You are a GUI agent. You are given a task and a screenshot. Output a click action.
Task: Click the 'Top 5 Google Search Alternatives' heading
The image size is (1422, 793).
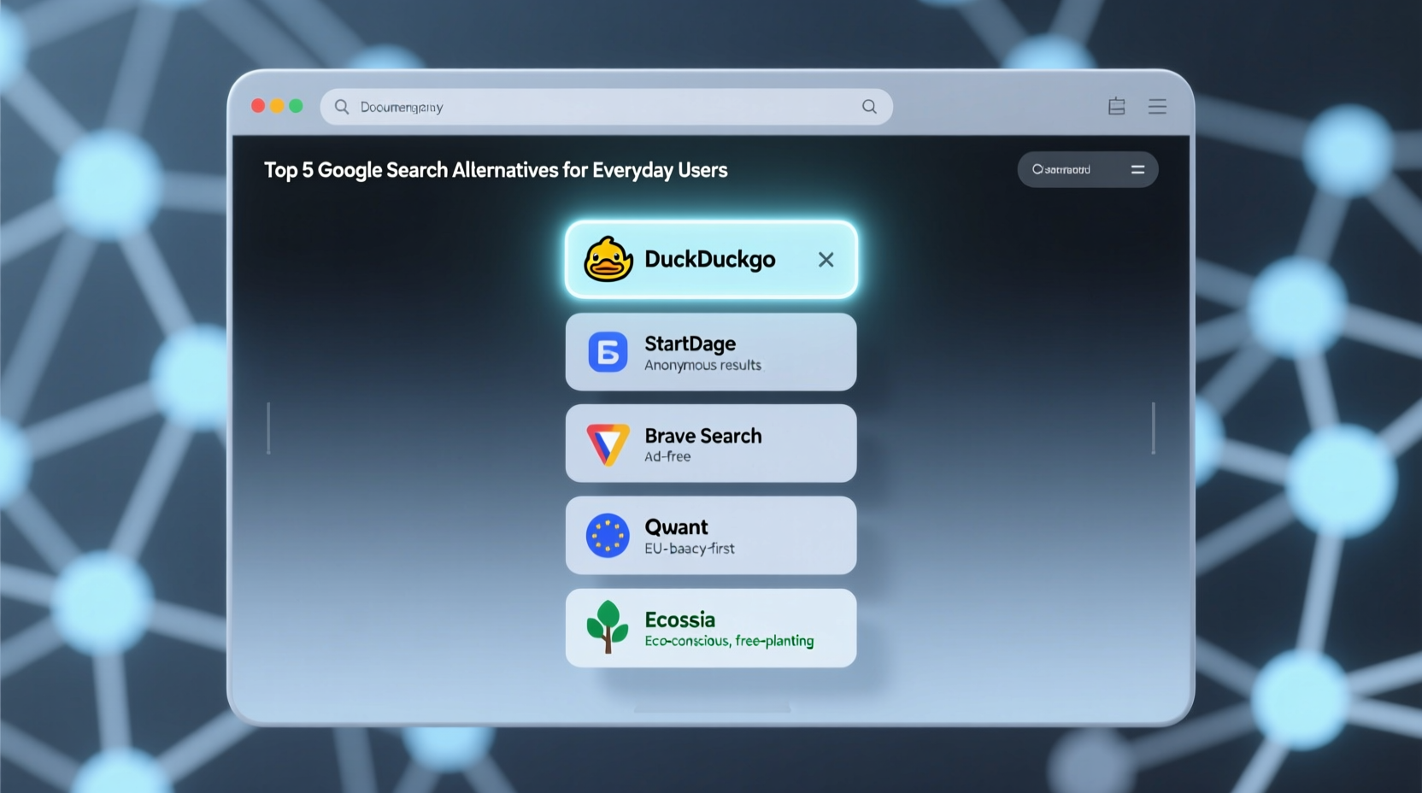click(x=496, y=170)
